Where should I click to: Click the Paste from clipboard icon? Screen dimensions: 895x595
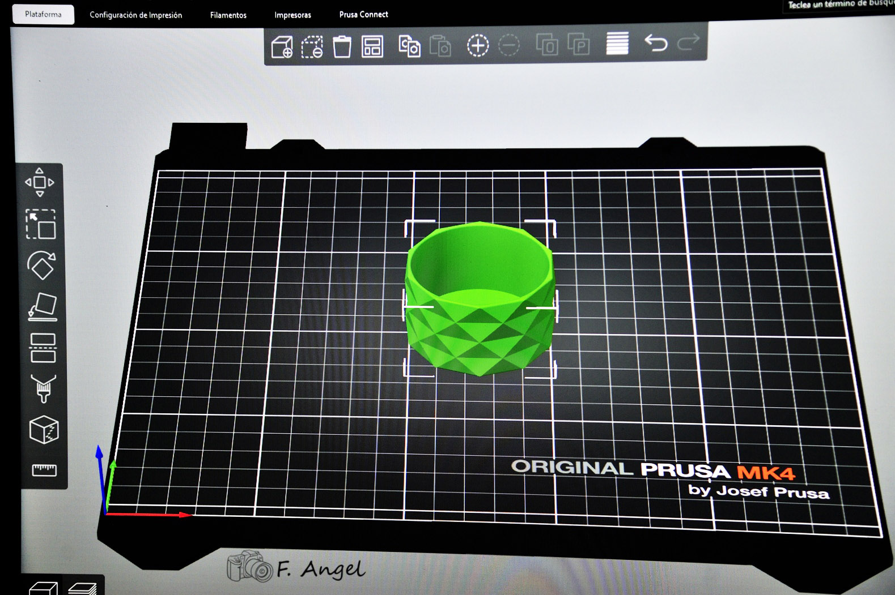pyautogui.click(x=440, y=46)
